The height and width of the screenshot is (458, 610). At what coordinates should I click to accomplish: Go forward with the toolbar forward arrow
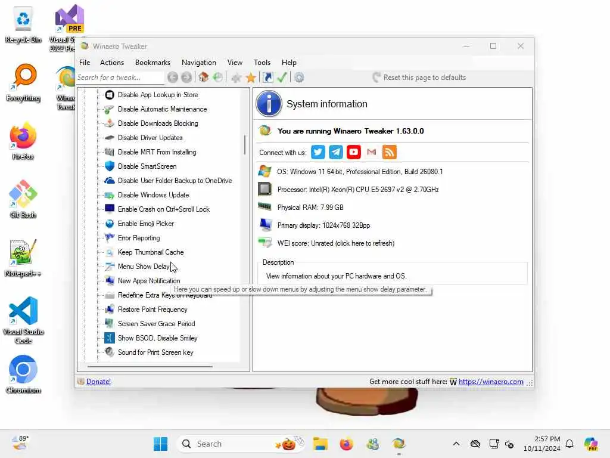[x=186, y=78]
